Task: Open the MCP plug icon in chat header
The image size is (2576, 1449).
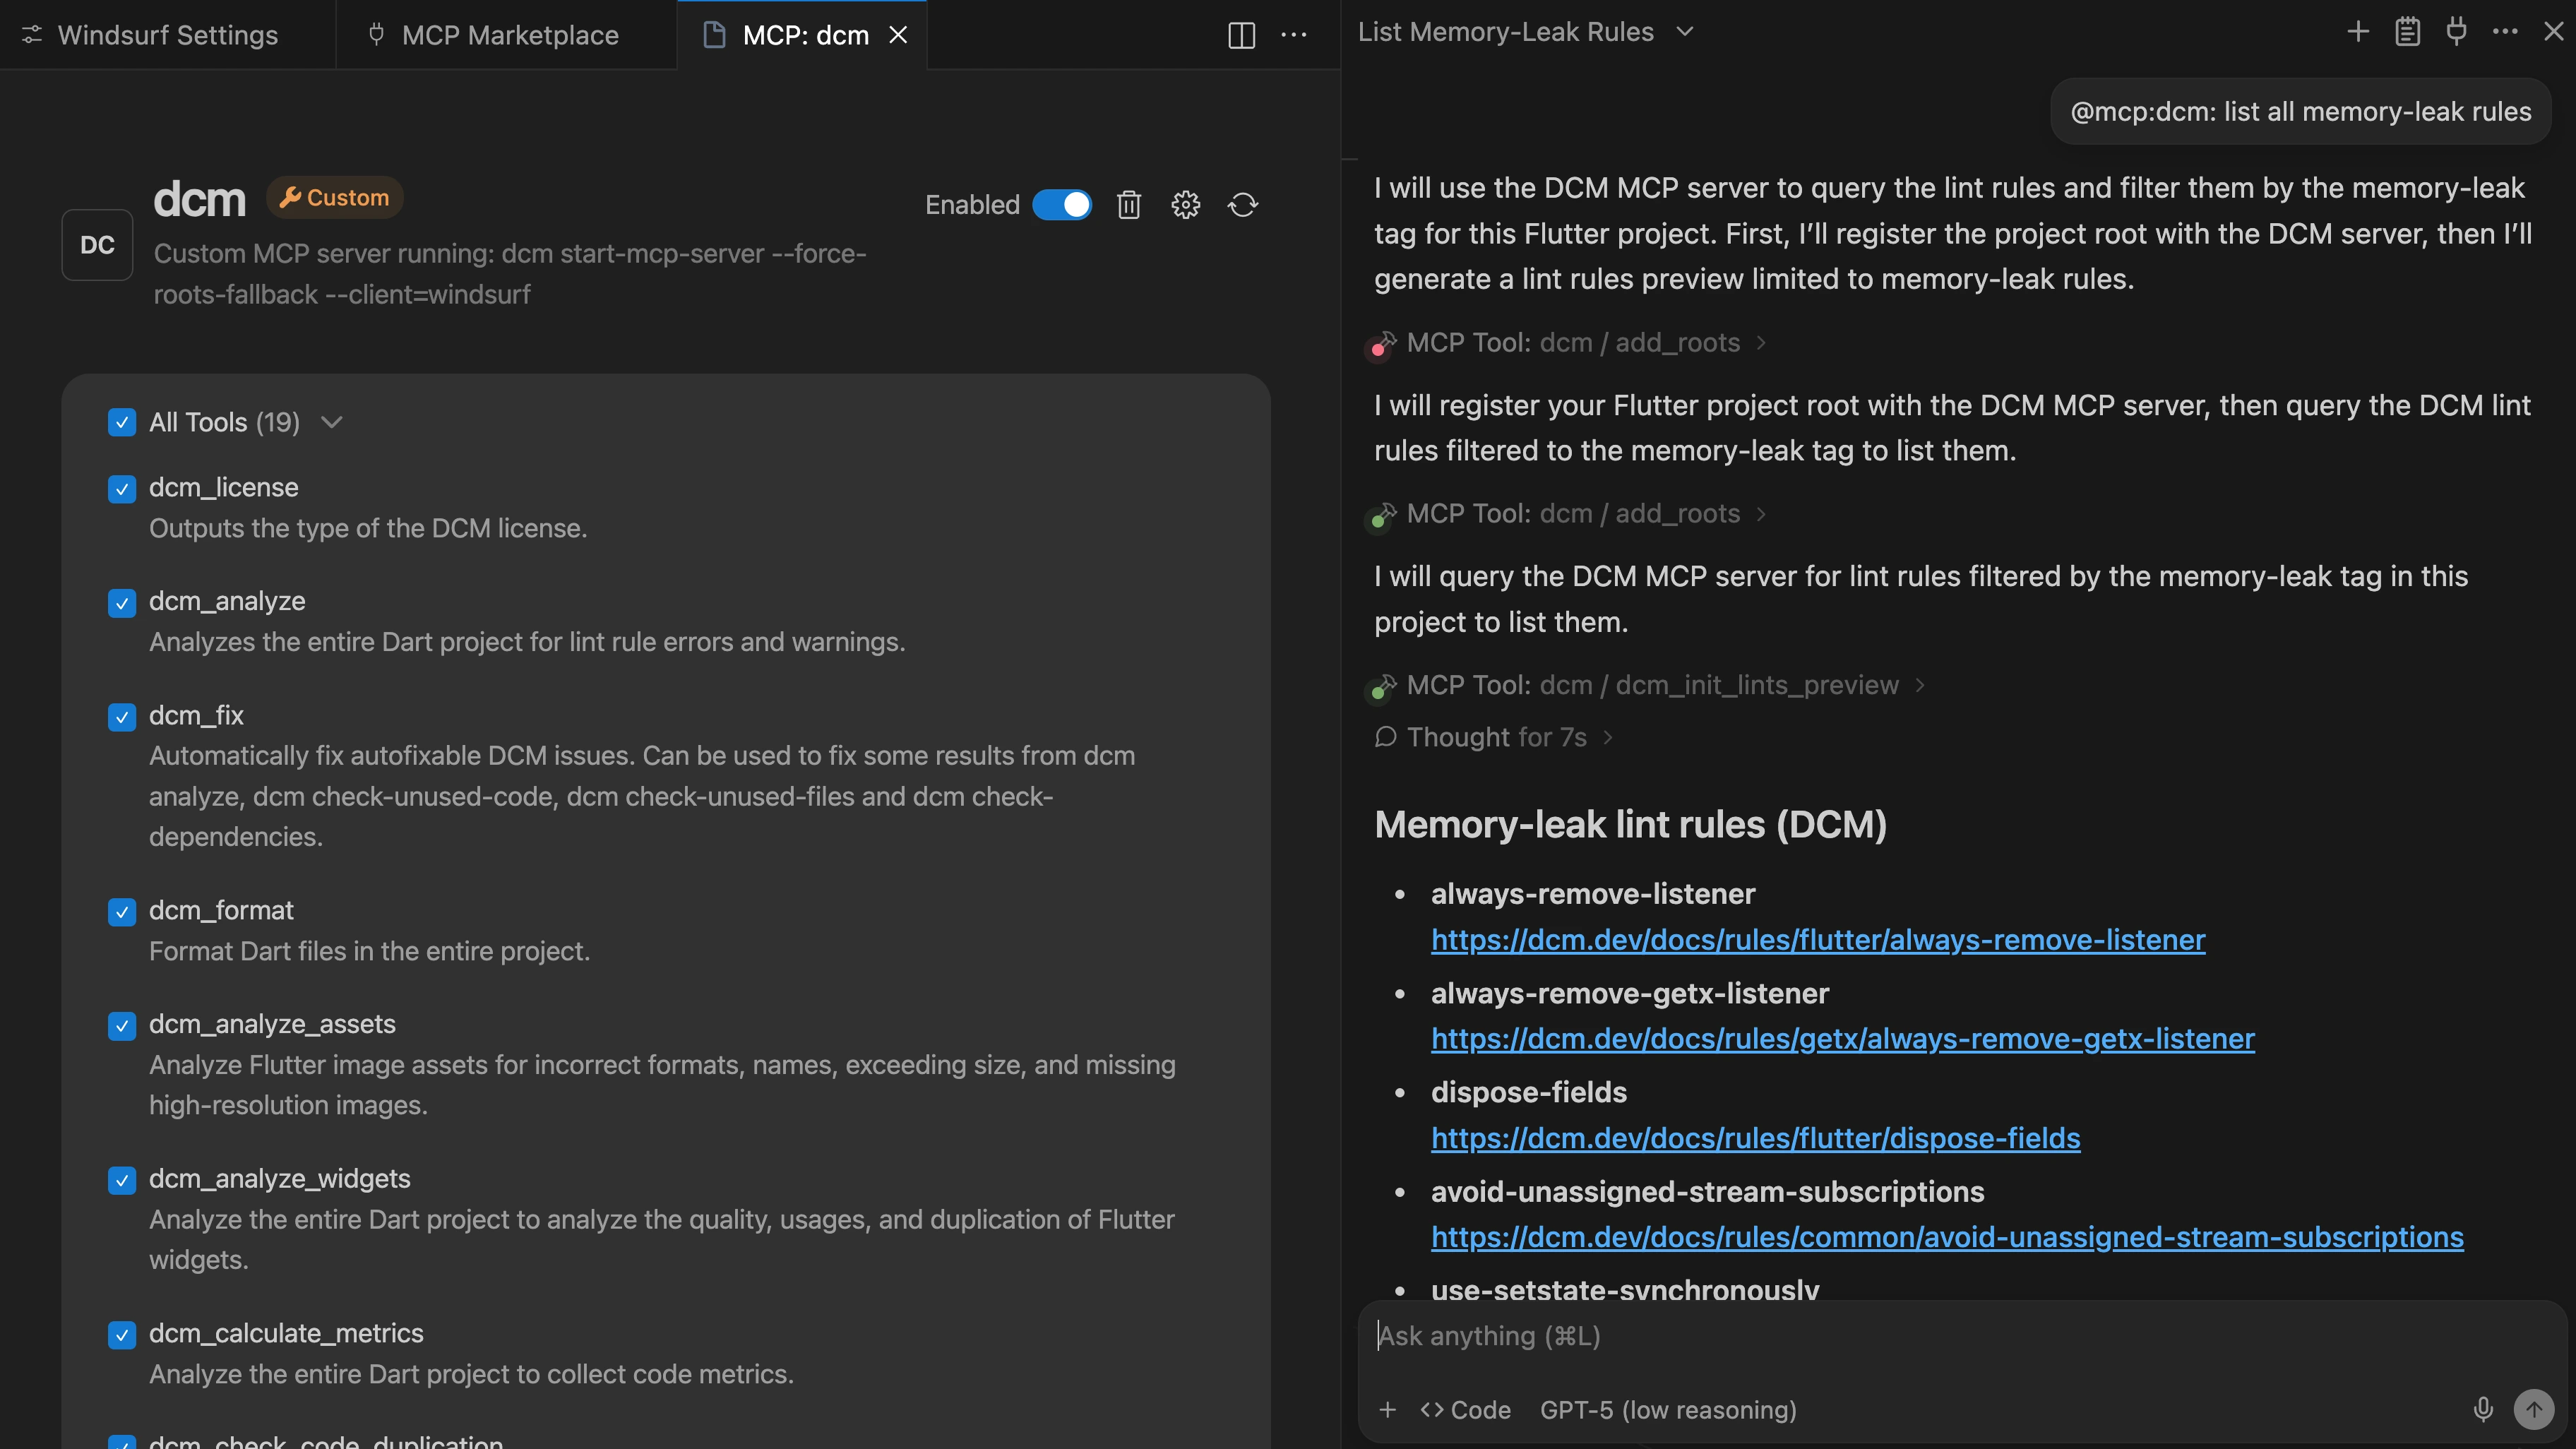Action: (2456, 32)
